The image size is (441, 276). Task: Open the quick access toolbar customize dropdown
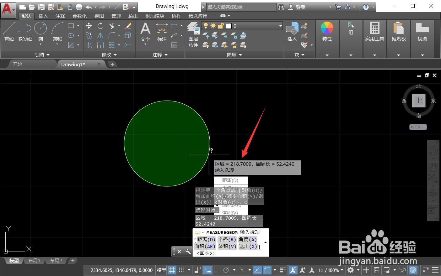pyautogui.click(x=134, y=7)
